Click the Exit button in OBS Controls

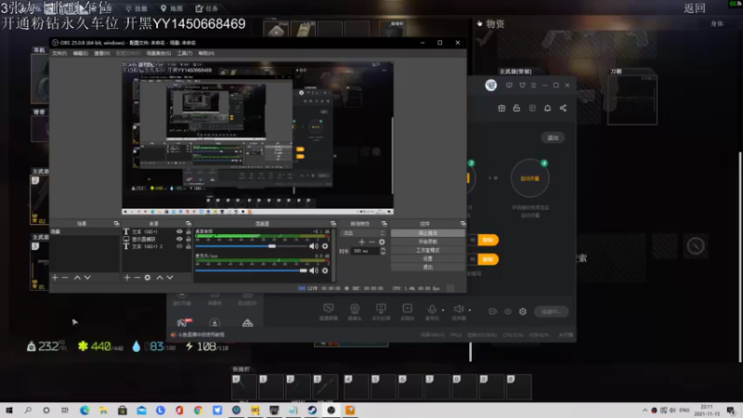pyautogui.click(x=427, y=268)
